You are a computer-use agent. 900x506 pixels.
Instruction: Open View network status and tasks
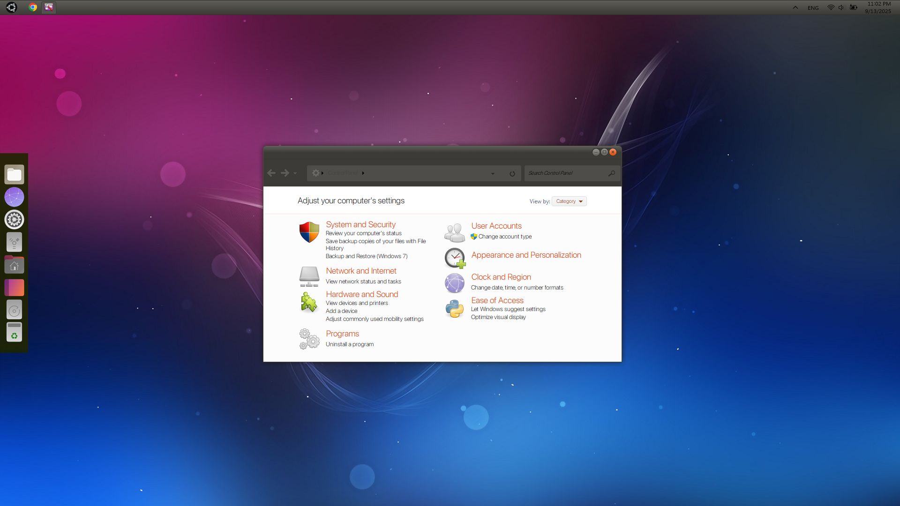click(363, 282)
